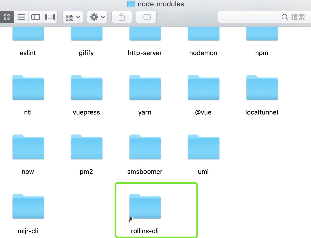The image size is (311, 238).
Task: Open the gear action menu
Action: tap(97, 17)
